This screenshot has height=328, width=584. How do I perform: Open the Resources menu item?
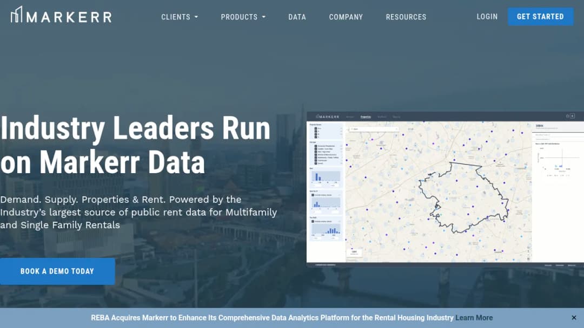(406, 17)
